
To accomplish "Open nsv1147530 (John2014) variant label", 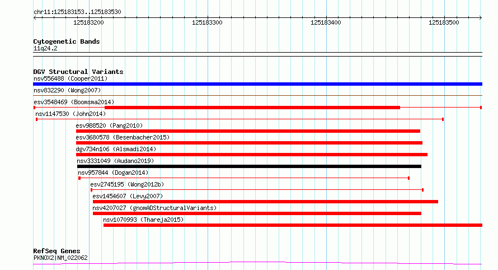I will pos(71,114).
